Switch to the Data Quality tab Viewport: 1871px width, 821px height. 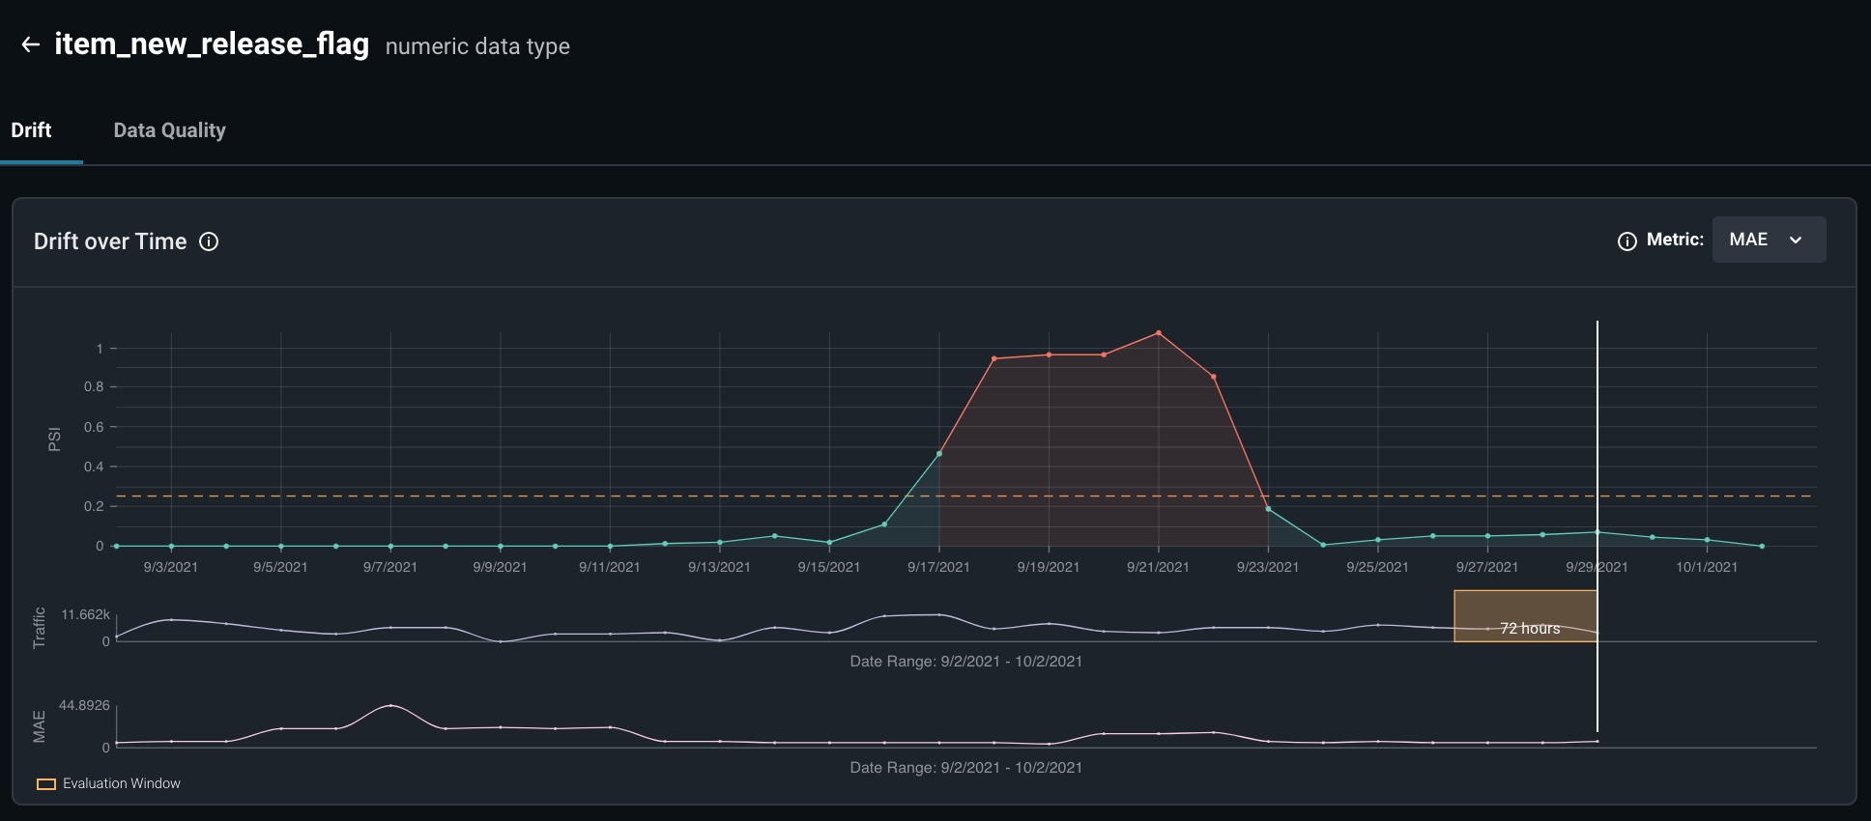[x=170, y=130]
